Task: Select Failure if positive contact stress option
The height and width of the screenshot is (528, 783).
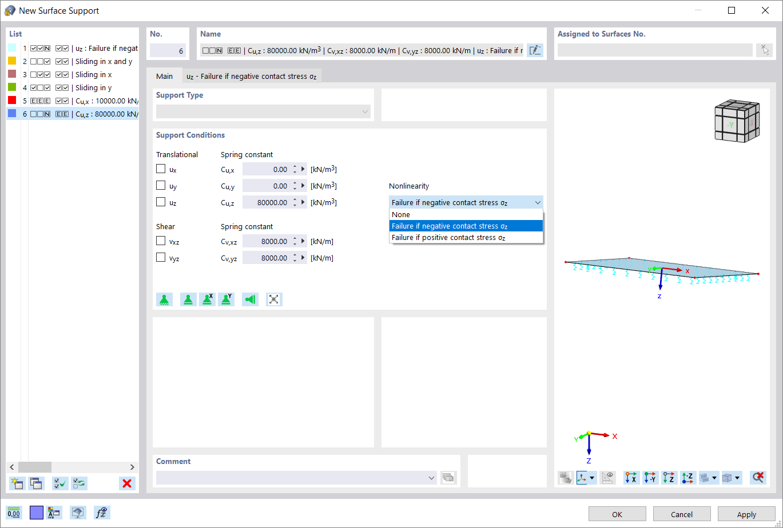Action: point(466,237)
